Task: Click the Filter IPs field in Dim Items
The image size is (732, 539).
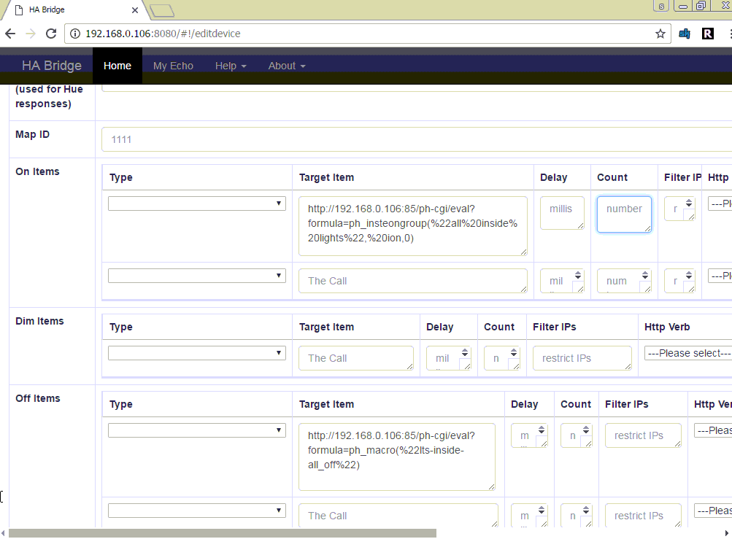Action: click(x=582, y=358)
